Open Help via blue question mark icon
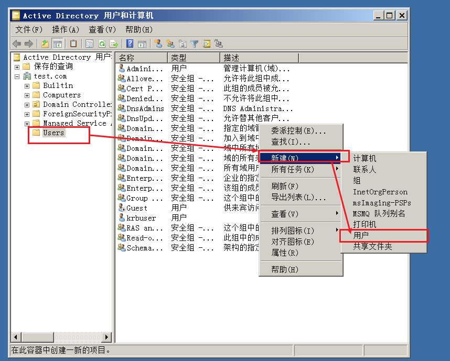Viewport: 450px width, 361px height. 130,44
